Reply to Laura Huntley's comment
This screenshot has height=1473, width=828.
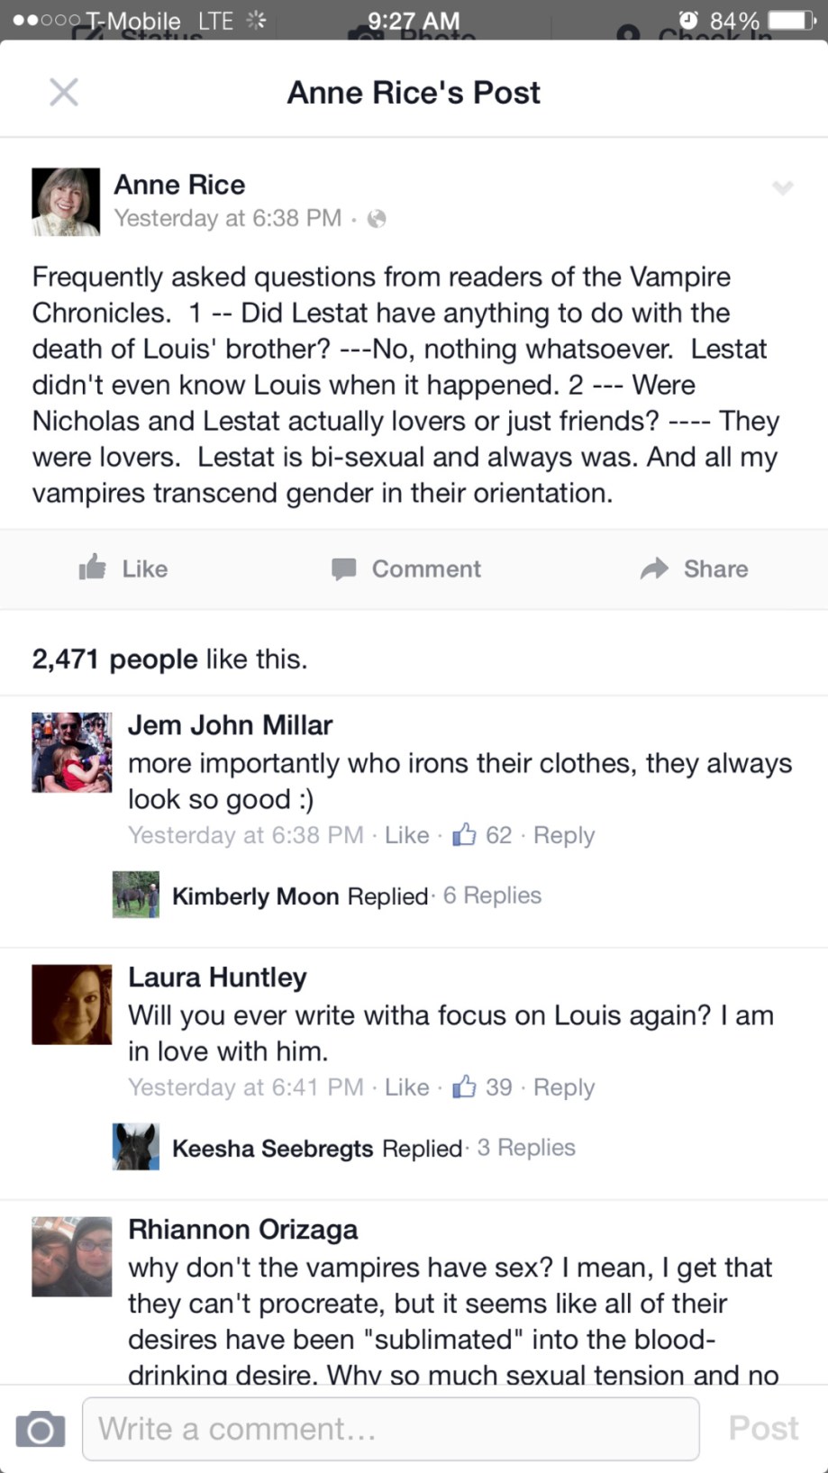point(564,1087)
